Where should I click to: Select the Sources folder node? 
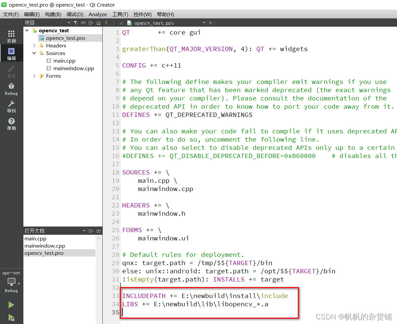pyautogui.click(x=55, y=53)
